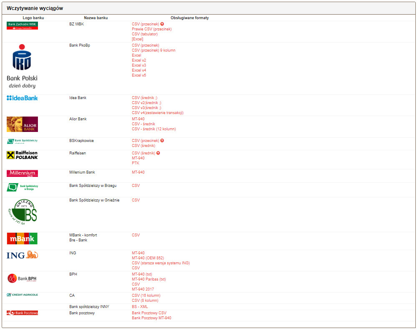Choose CSV (starsza wersja systemu ING)
The image size is (417, 333).
coord(161,263)
